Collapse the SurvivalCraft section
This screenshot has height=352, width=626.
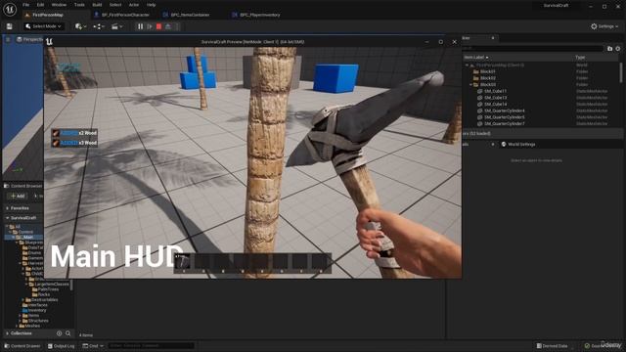pos(7,218)
